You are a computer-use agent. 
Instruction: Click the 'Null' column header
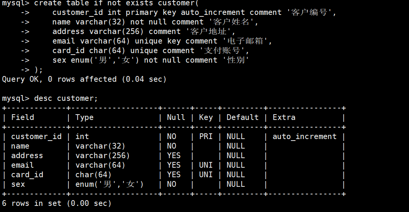(x=176, y=117)
